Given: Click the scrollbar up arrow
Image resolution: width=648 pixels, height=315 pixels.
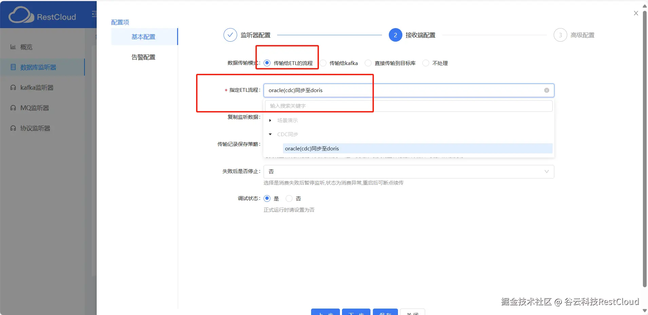Looking at the screenshot, I should pyautogui.click(x=645, y=6).
